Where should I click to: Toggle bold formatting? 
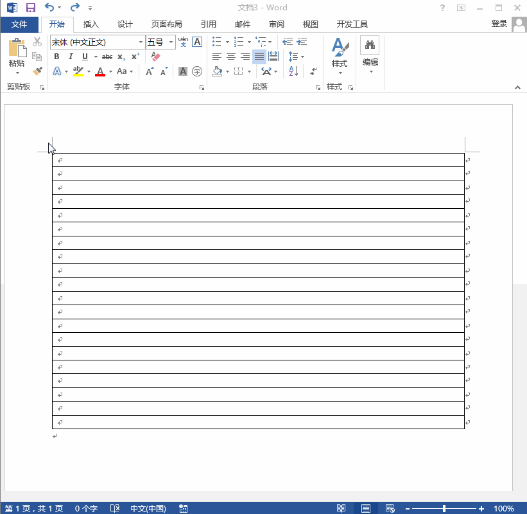(x=56, y=56)
